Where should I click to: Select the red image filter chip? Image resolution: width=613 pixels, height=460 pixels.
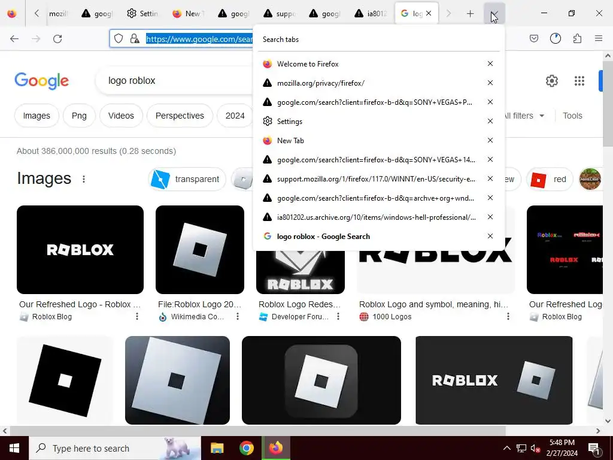pyautogui.click(x=550, y=179)
